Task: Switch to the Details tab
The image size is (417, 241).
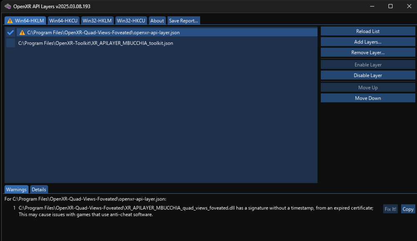Action: click(39, 189)
